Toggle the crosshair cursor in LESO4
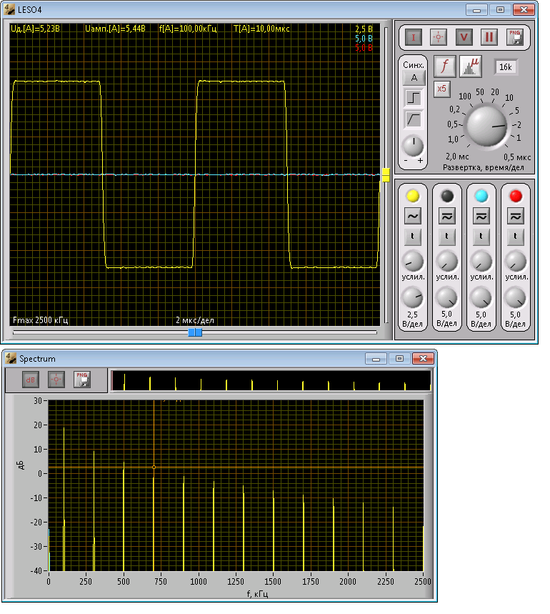 (438, 38)
